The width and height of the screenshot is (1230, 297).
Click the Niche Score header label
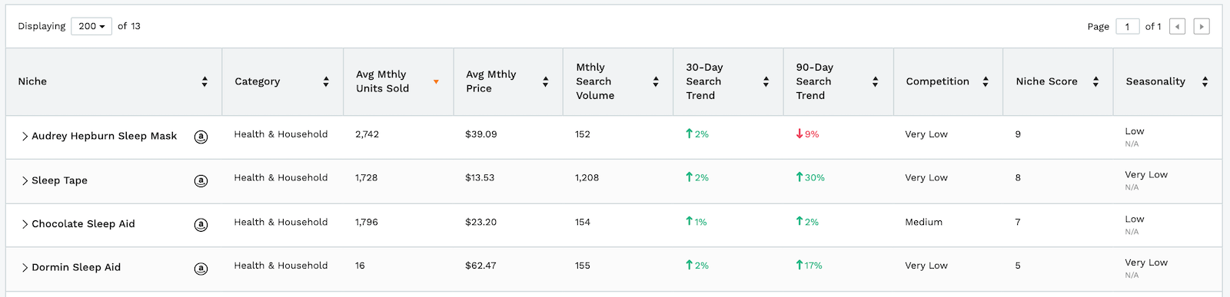pyautogui.click(x=1046, y=81)
